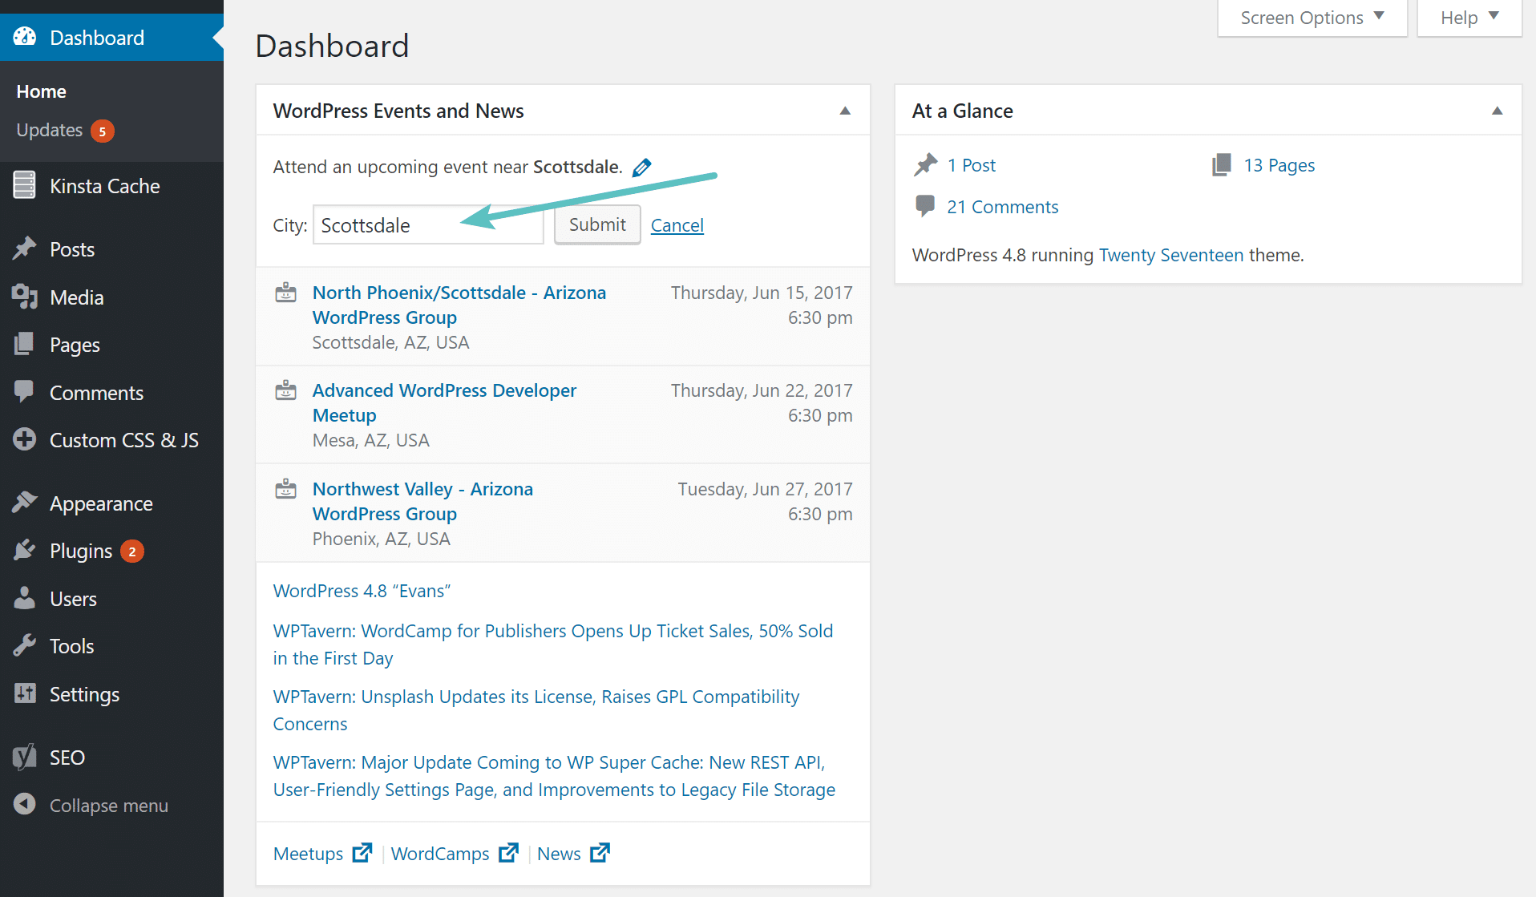Click the Tools wrench icon
Viewport: 1536px width, 897px height.
click(25, 645)
